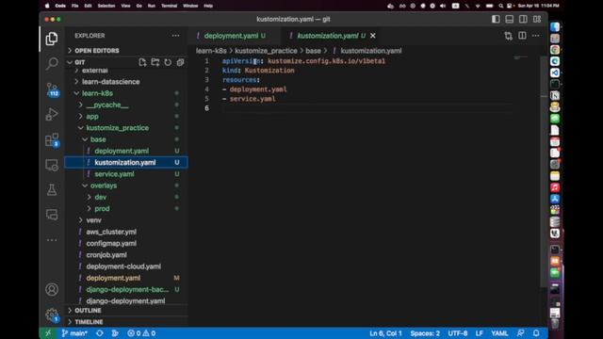603x339 pixels.
Task: Open Explorer views and more actions menu
Action: pos(175,36)
